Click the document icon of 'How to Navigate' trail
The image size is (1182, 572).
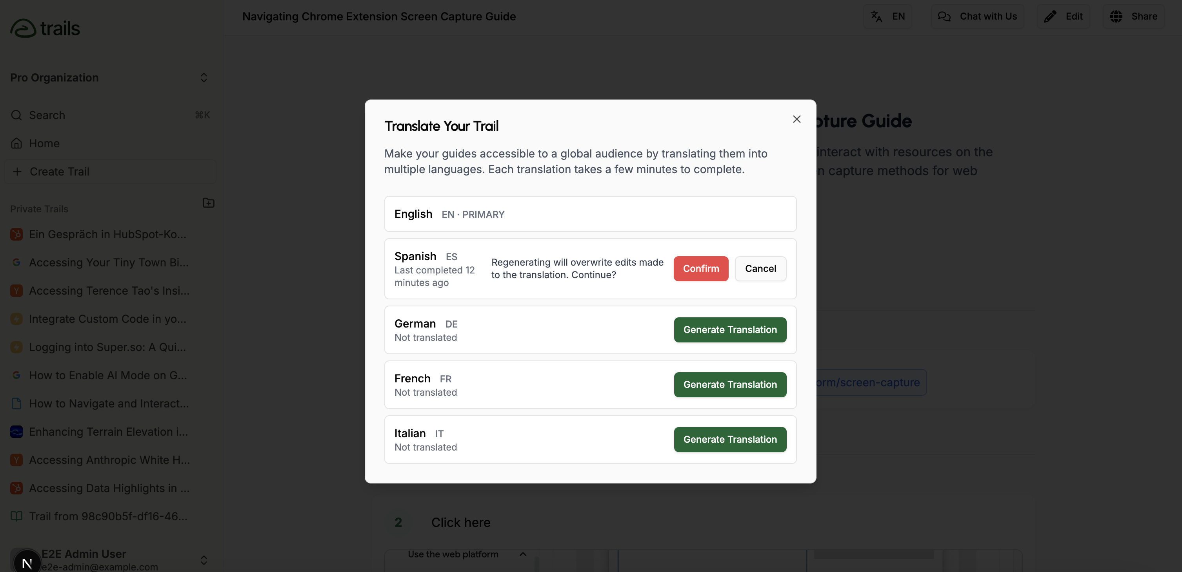pos(16,403)
